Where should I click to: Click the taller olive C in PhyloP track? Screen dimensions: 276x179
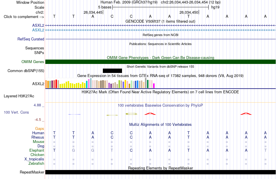(131, 114)
